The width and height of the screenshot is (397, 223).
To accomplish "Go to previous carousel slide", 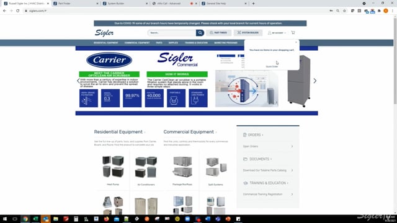I will 79,81.
